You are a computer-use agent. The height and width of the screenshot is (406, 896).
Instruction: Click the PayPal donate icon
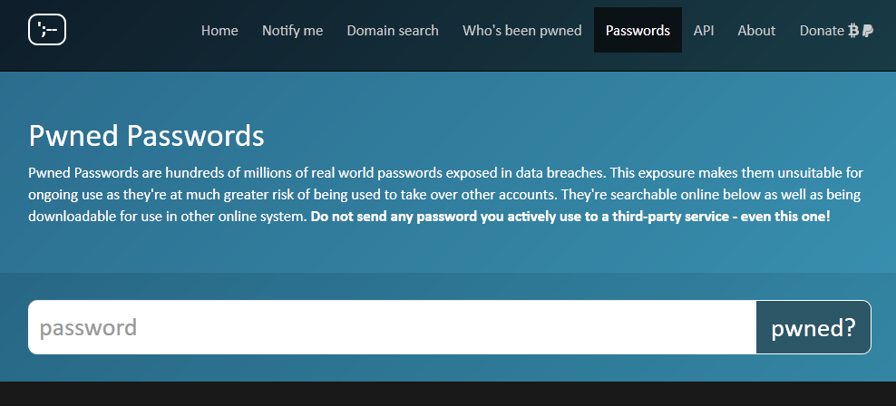(867, 30)
